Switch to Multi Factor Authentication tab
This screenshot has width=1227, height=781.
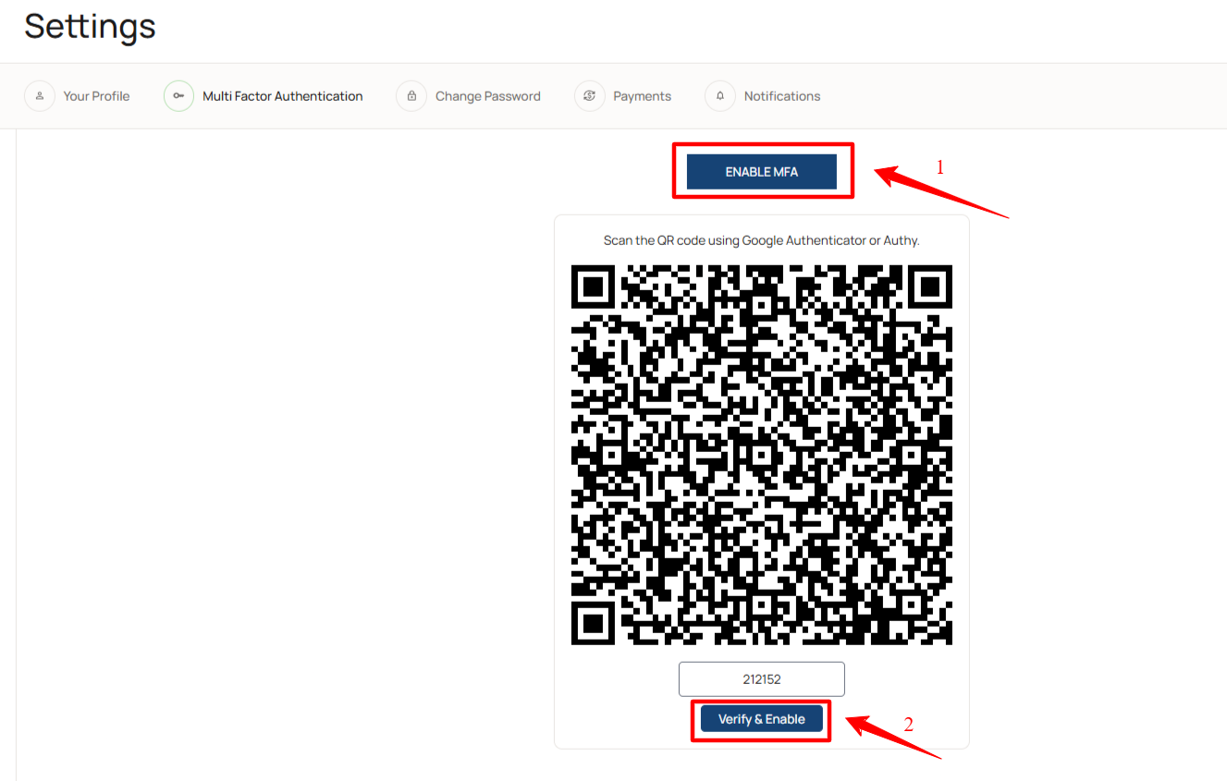pyautogui.click(x=283, y=96)
